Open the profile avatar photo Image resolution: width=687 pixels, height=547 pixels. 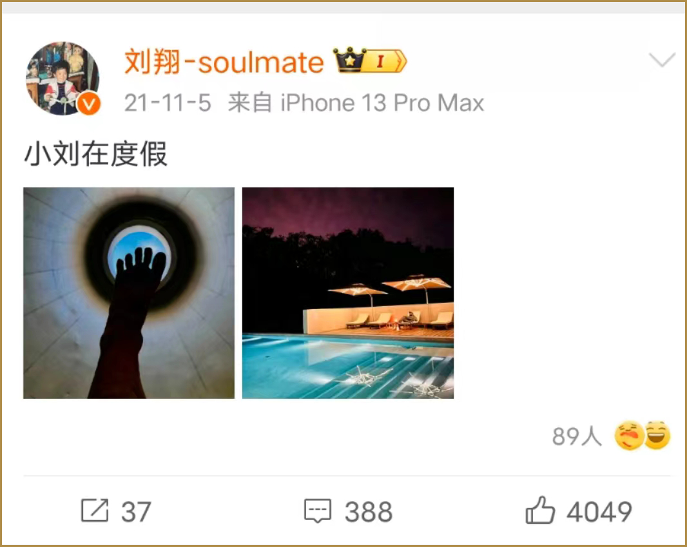click(x=63, y=79)
